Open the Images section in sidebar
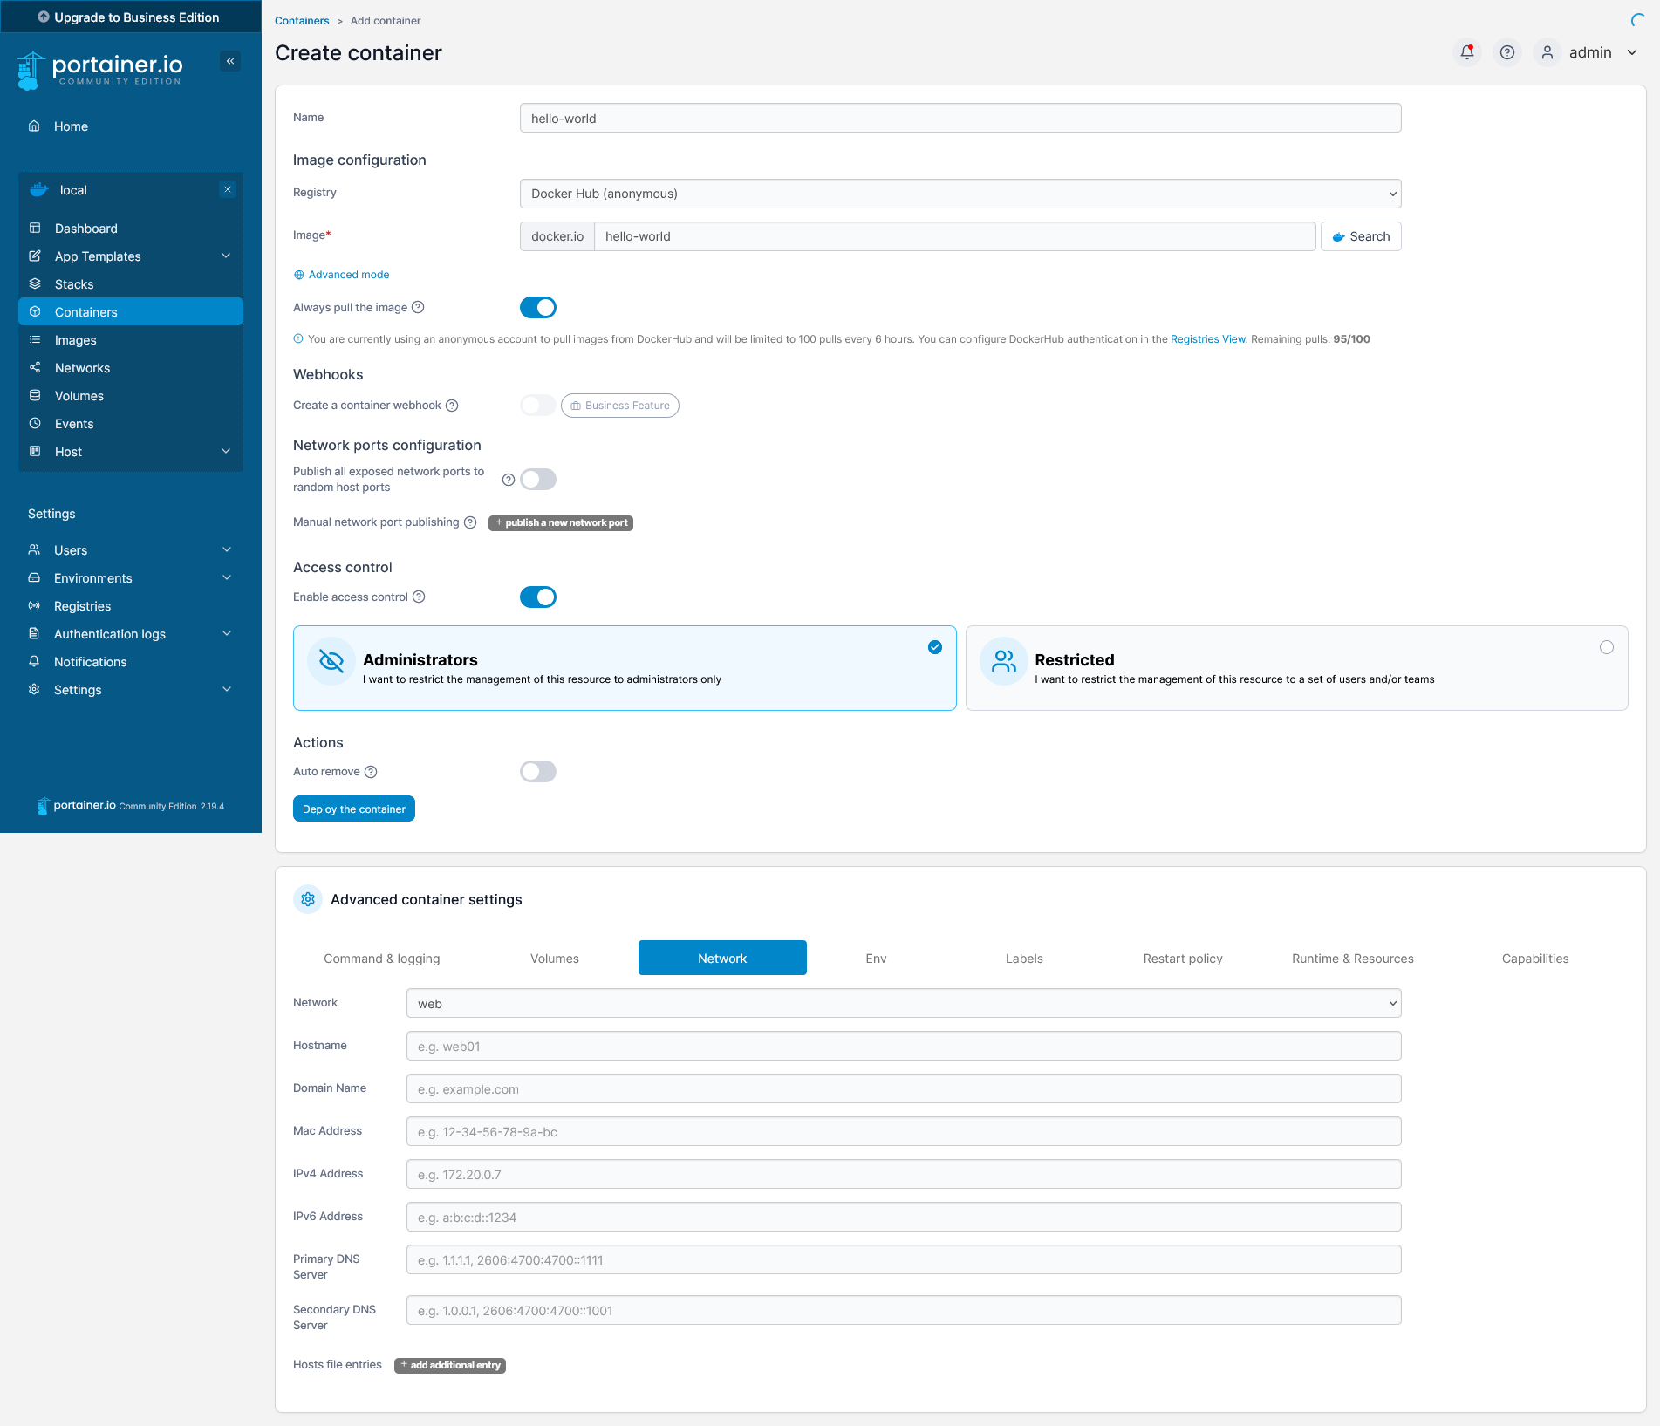The image size is (1660, 1426). (x=76, y=339)
